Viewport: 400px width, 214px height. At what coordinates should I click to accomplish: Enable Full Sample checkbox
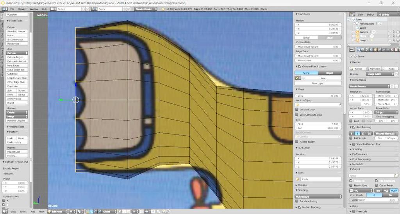click(351, 138)
